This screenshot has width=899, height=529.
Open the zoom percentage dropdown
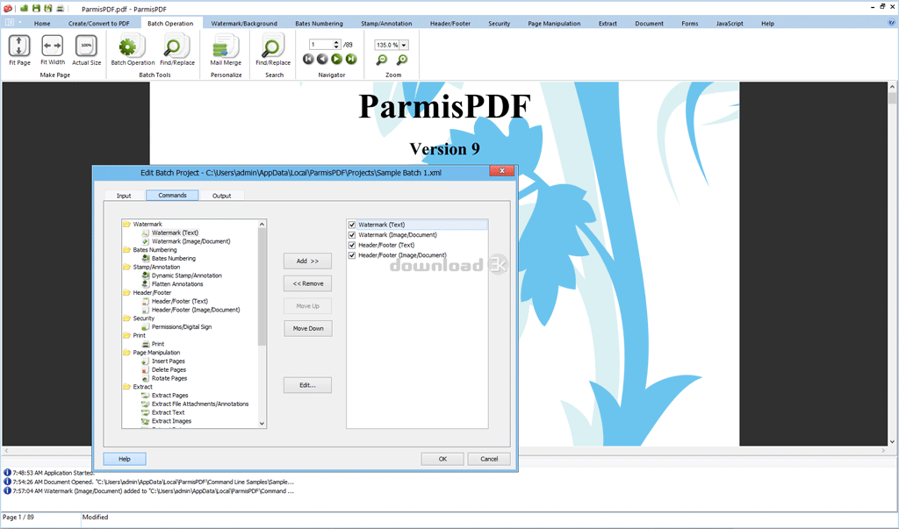(404, 45)
